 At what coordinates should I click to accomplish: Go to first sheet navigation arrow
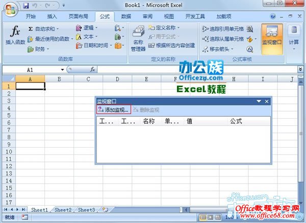[x=6, y=210]
